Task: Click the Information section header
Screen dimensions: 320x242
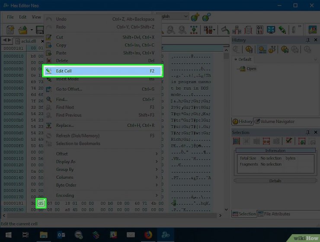Action: pos(275,150)
